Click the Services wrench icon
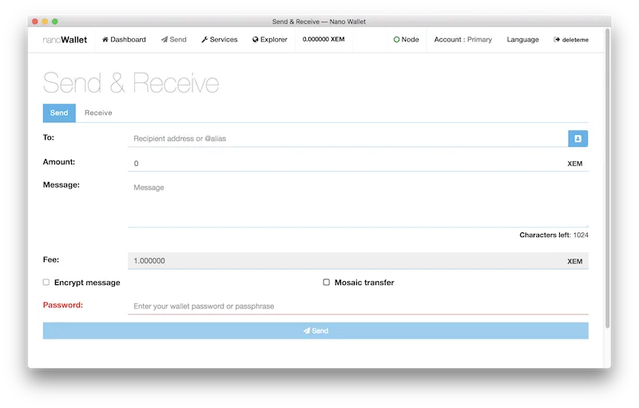Image resolution: width=639 pixels, height=408 pixels. (x=204, y=40)
